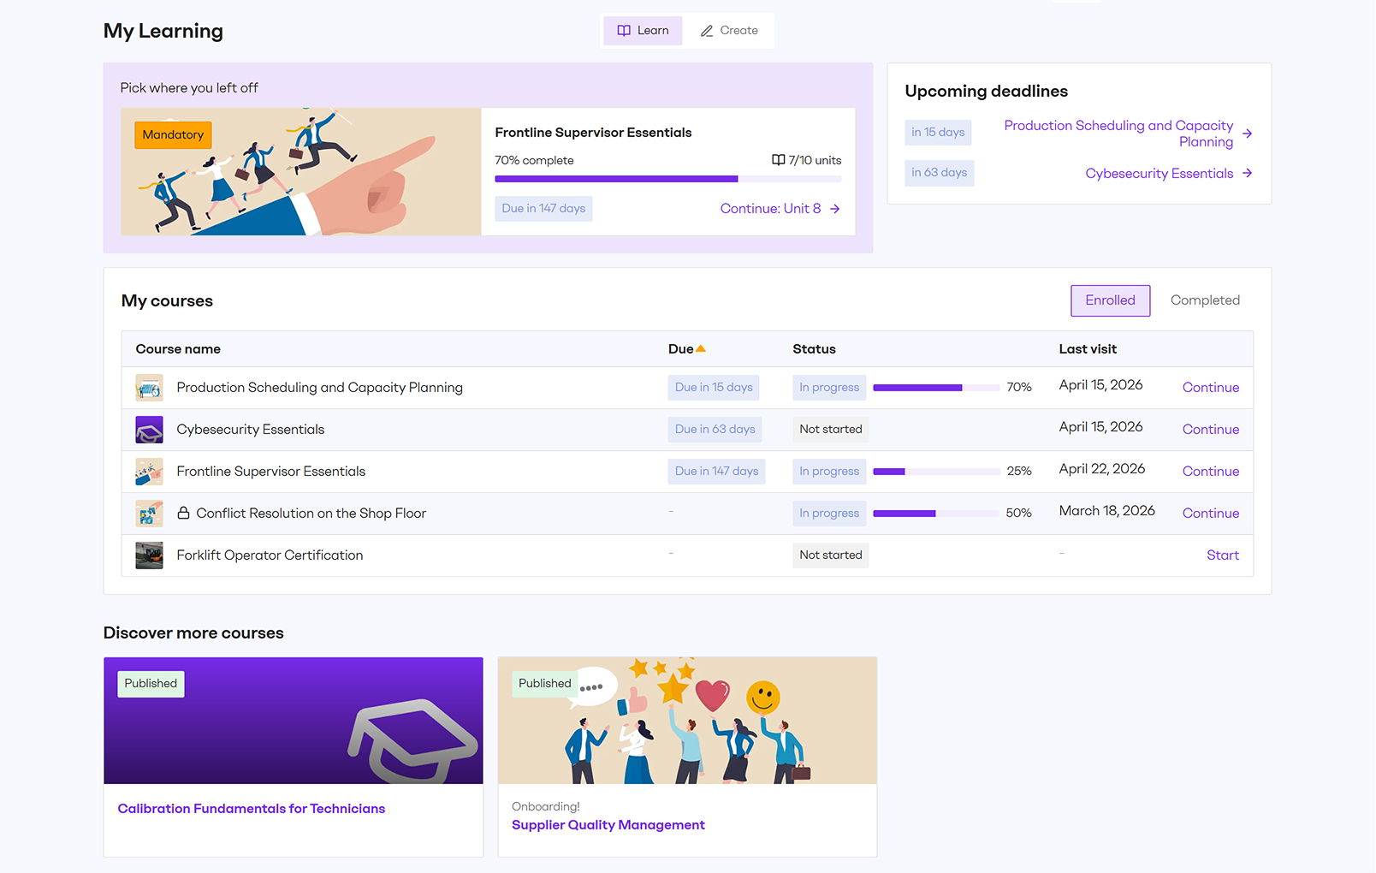Click the open-book units icon showing 7/10 units
Screen dimensions: 1376x873
[777, 159]
